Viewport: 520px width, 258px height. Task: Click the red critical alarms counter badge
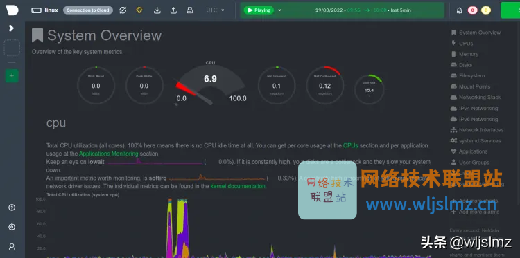[x=473, y=10]
